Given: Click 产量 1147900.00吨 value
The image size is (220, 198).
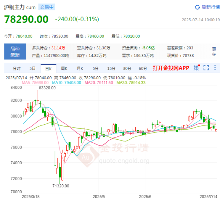Looking at the screenshot, I should (x=56, y=56).
